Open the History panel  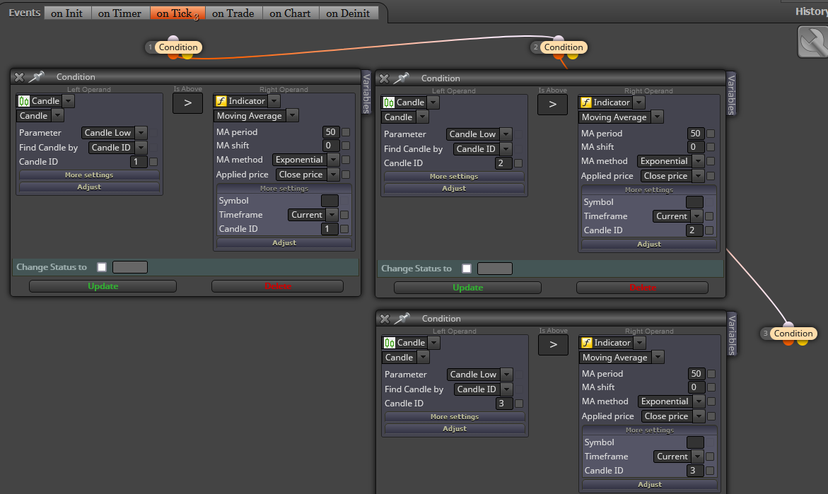812,11
